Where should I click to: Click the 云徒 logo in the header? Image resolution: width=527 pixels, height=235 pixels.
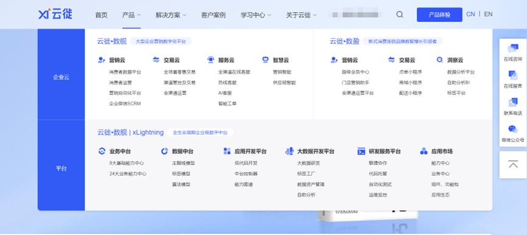55,15
